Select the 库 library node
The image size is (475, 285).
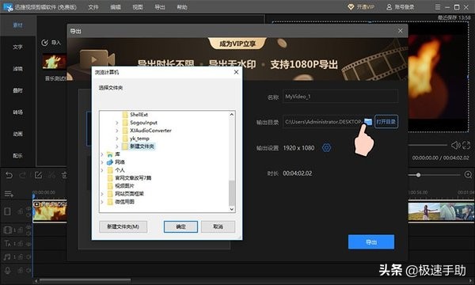117,154
